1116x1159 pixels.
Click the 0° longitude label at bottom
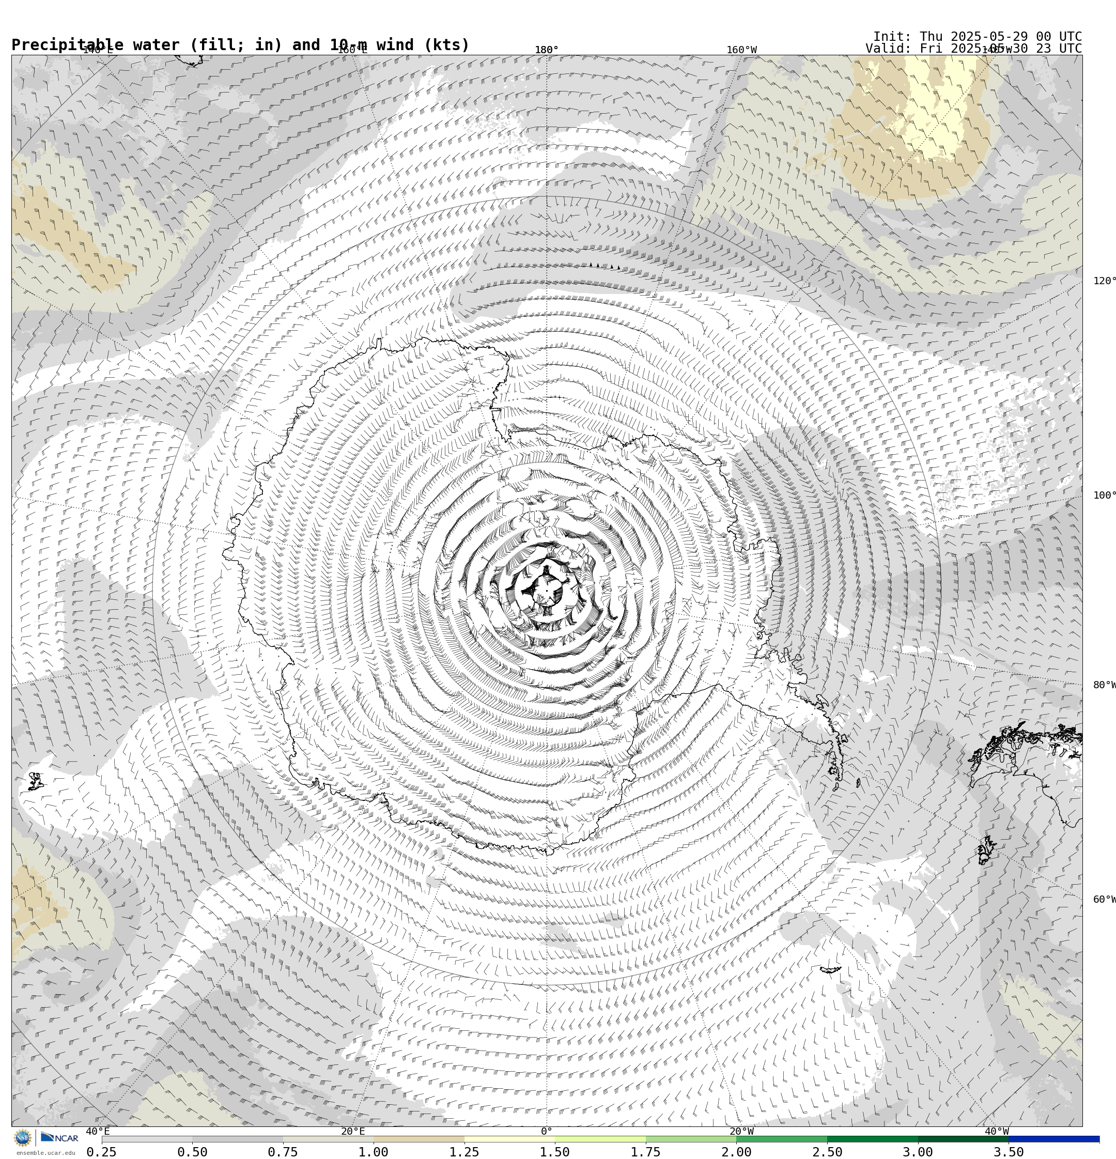pyautogui.click(x=547, y=1132)
